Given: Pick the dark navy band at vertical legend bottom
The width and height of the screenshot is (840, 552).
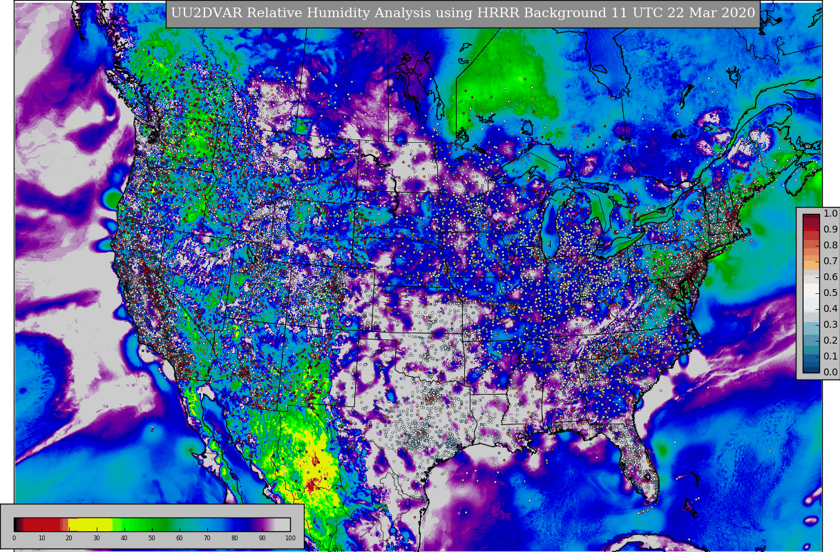Looking at the screenshot, I should pos(811,368).
